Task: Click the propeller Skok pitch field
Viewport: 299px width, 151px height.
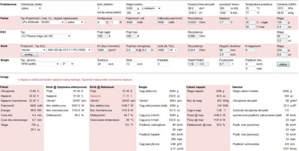Action: pyautogui.click(x=132, y=64)
